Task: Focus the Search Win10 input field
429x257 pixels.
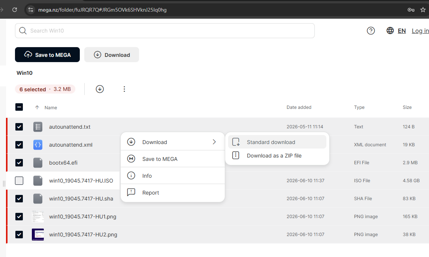Action: point(165,31)
